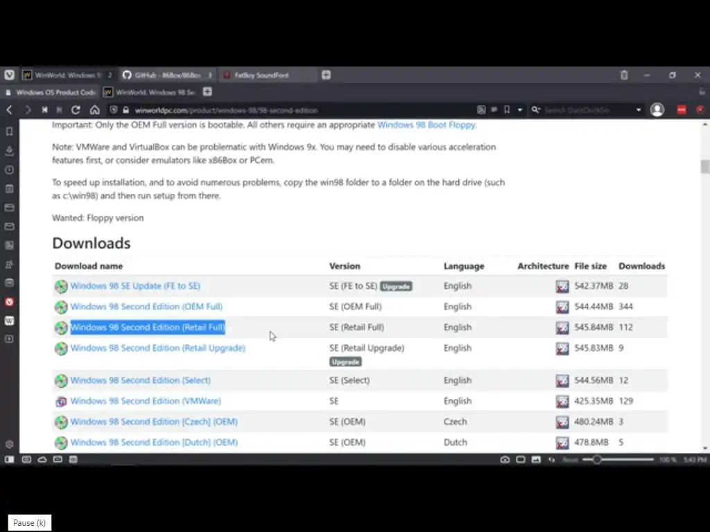Open tile tabs icon in status bar
This screenshot has height=532, width=710.
(x=521, y=460)
